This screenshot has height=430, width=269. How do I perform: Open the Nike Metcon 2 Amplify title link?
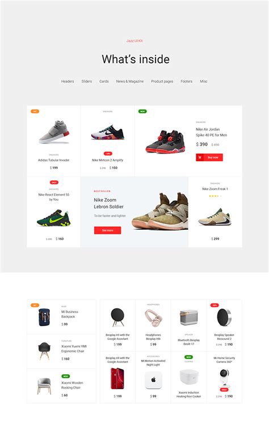(x=107, y=160)
